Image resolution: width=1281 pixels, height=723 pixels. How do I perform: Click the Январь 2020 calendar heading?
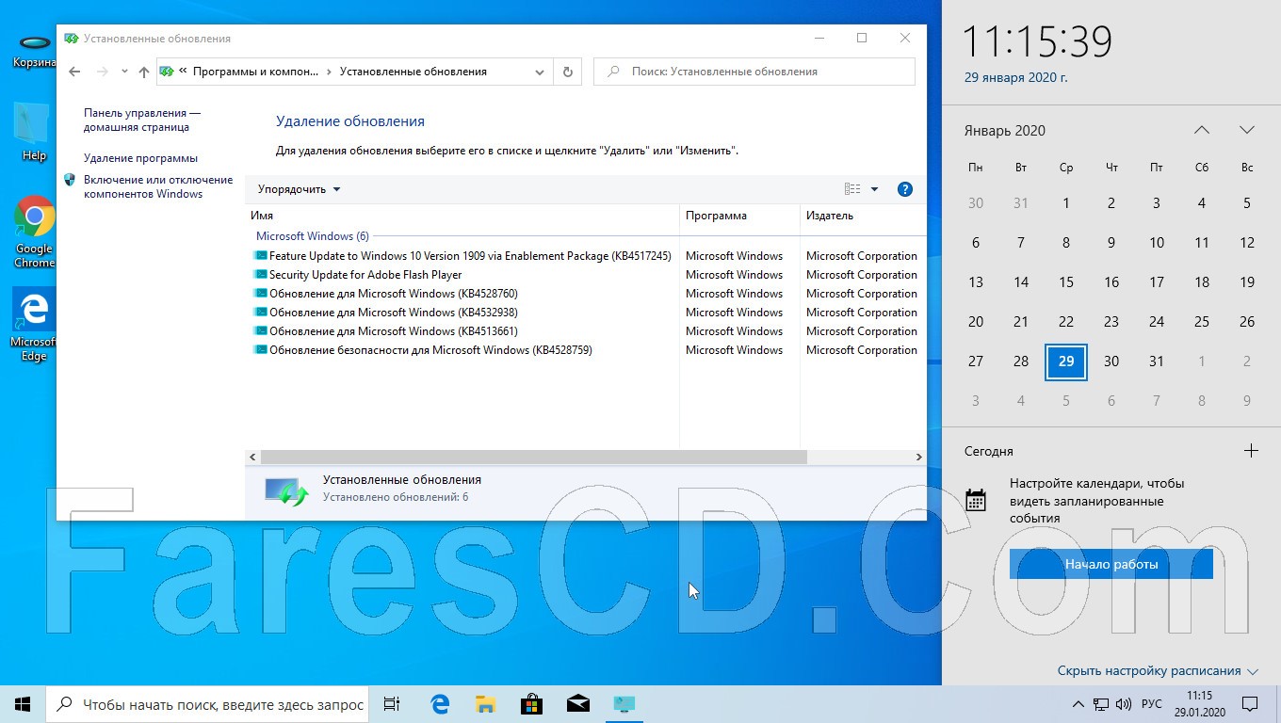tap(1004, 131)
